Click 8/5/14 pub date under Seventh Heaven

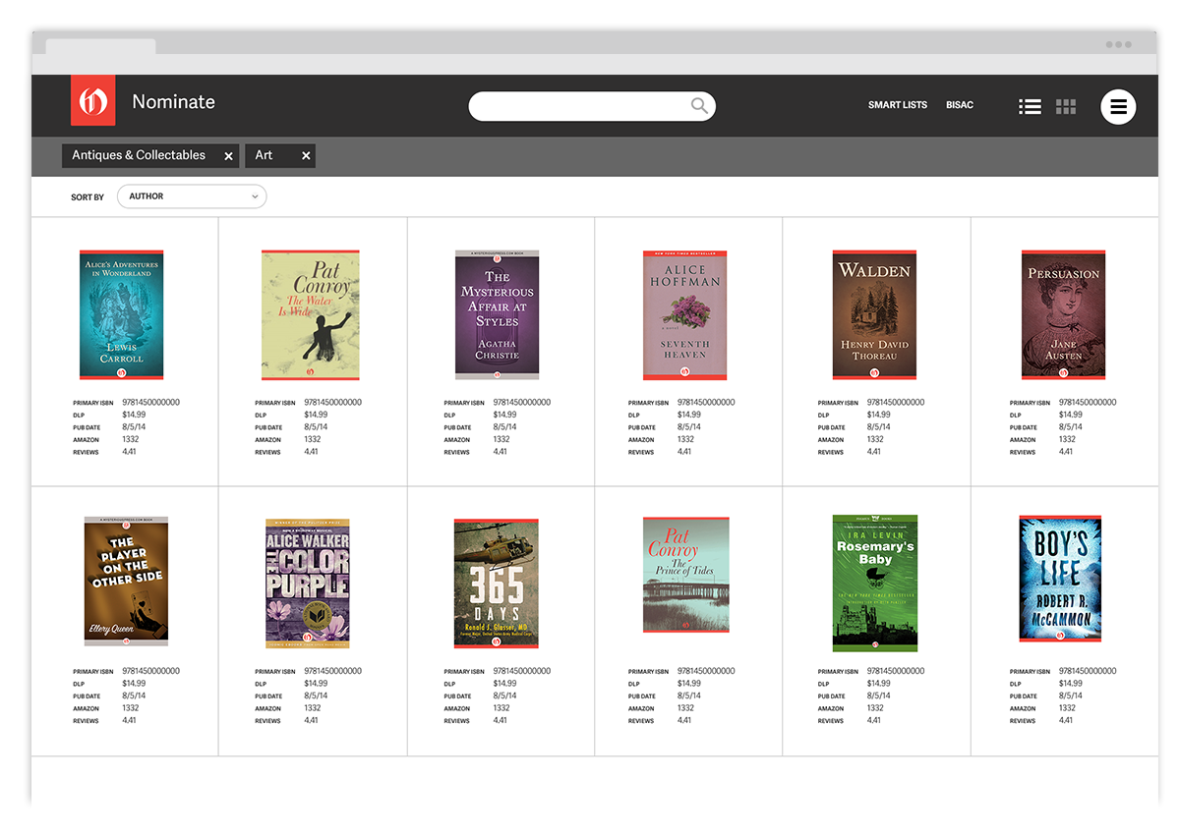point(688,427)
